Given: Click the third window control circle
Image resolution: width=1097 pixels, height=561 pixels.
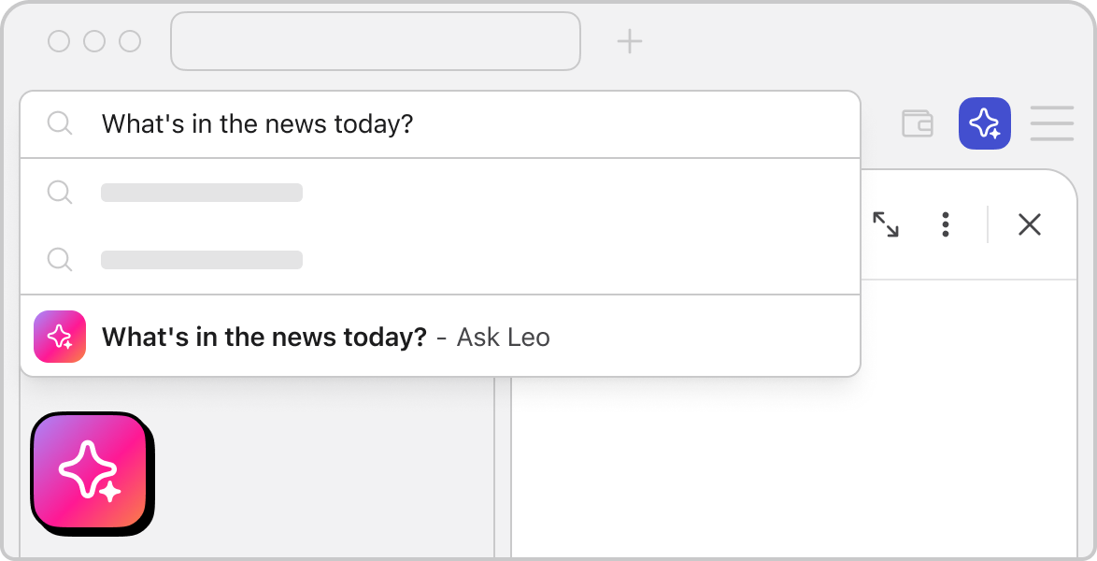Looking at the screenshot, I should pyautogui.click(x=130, y=41).
